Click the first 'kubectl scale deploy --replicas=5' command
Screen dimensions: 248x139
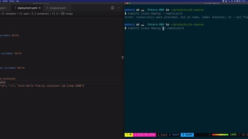pos(155,14)
